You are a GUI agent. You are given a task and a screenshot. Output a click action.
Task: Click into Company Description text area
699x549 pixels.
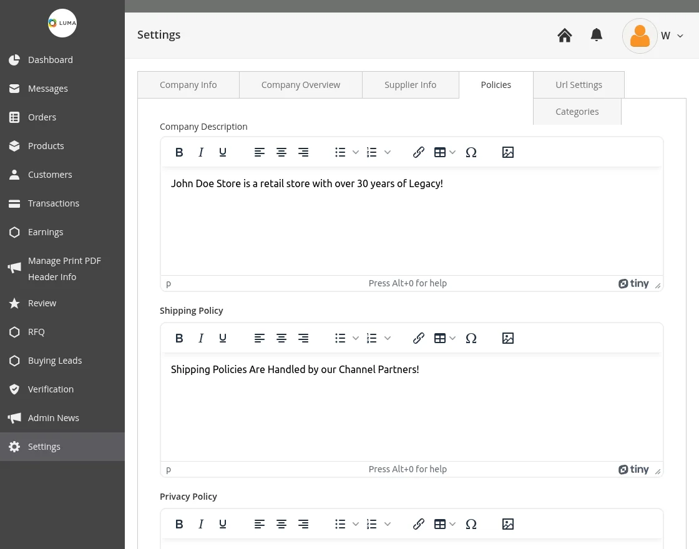[411, 221]
